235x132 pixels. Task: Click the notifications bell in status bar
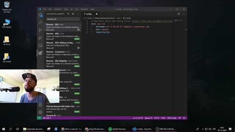184,118
